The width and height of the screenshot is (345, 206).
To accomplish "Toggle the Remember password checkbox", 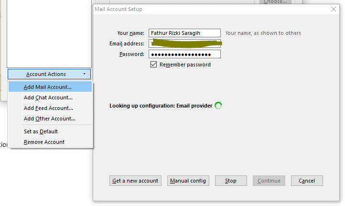I will (154, 65).
